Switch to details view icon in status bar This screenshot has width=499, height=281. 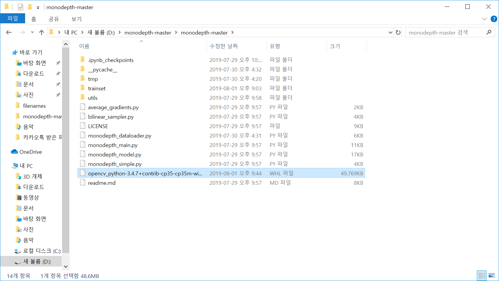482,276
